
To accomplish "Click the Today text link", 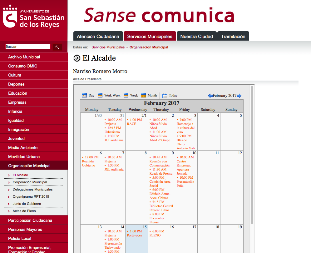I will (173, 96).
